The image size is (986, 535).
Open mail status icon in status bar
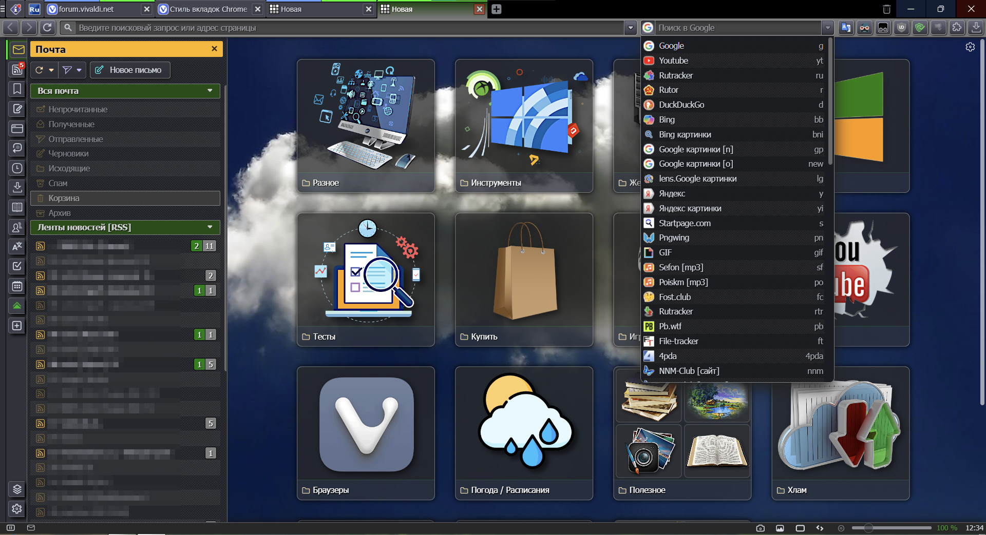pyautogui.click(x=31, y=528)
